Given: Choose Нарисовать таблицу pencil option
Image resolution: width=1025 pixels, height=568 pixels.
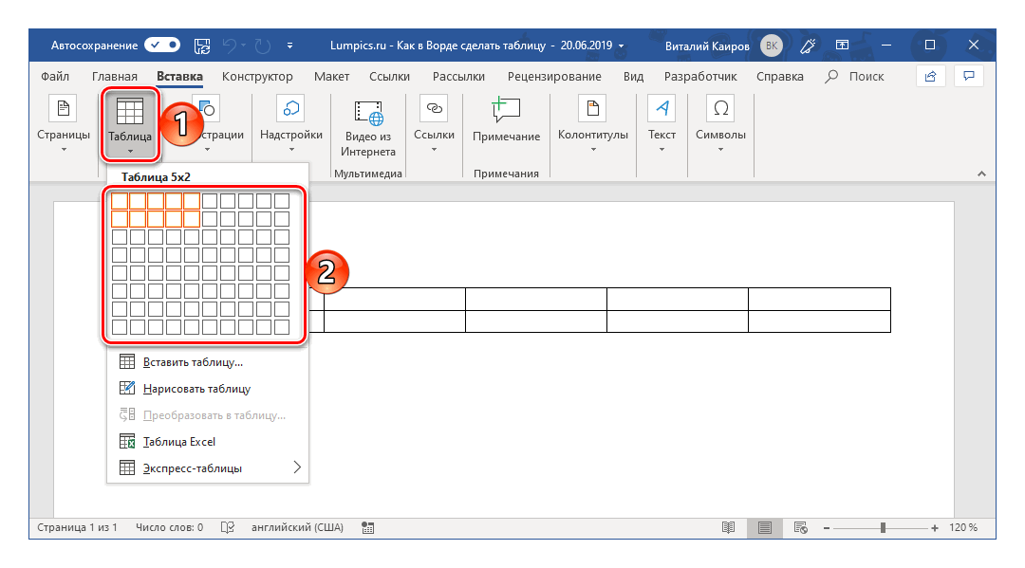Looking at the screenshot, I should click(196, 388).
